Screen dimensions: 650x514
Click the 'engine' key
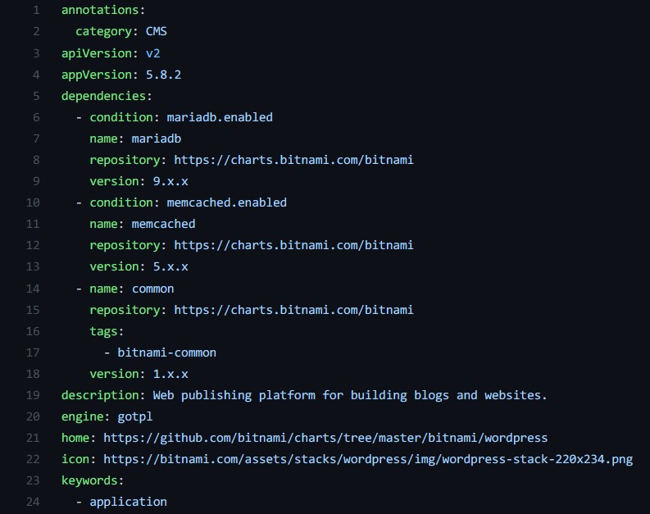point(83,416)
